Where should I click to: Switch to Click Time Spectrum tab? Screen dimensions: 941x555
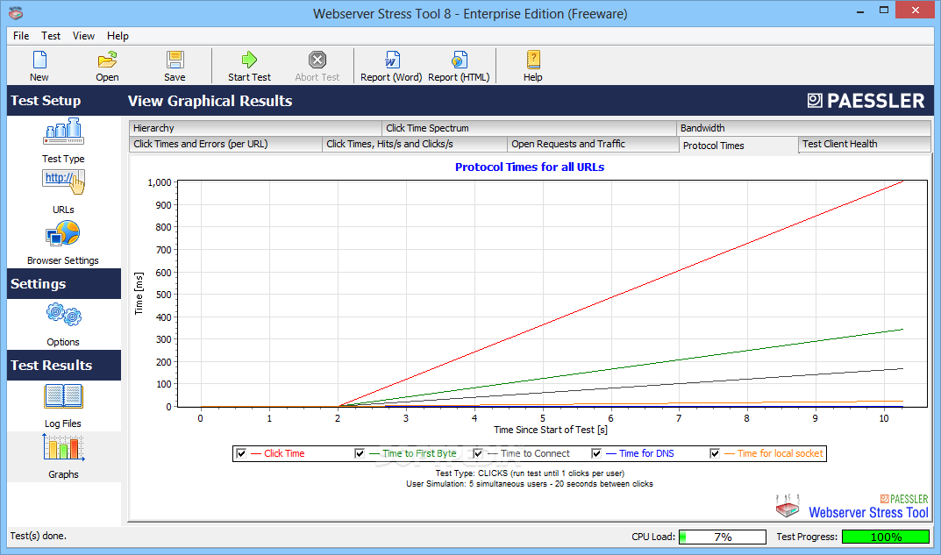pyautogui.click(x=529, y=128)
